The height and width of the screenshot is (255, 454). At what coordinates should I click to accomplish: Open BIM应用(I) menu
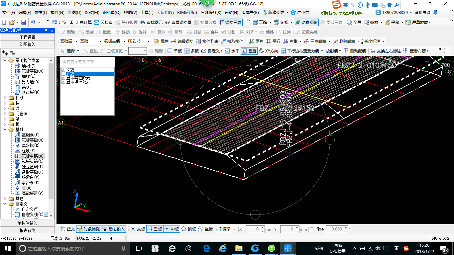pos(187,12)
